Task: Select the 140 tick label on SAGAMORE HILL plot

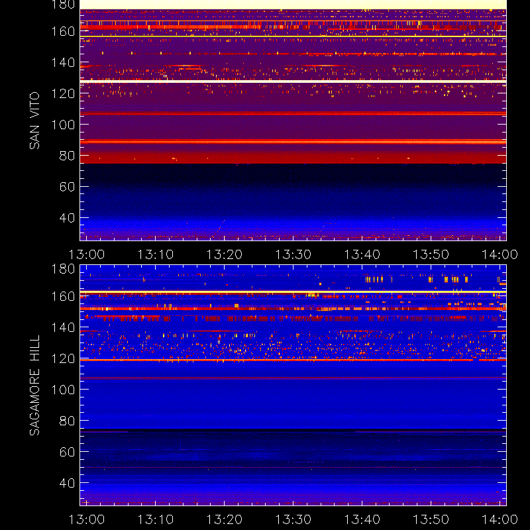Action: click(63, 327)
